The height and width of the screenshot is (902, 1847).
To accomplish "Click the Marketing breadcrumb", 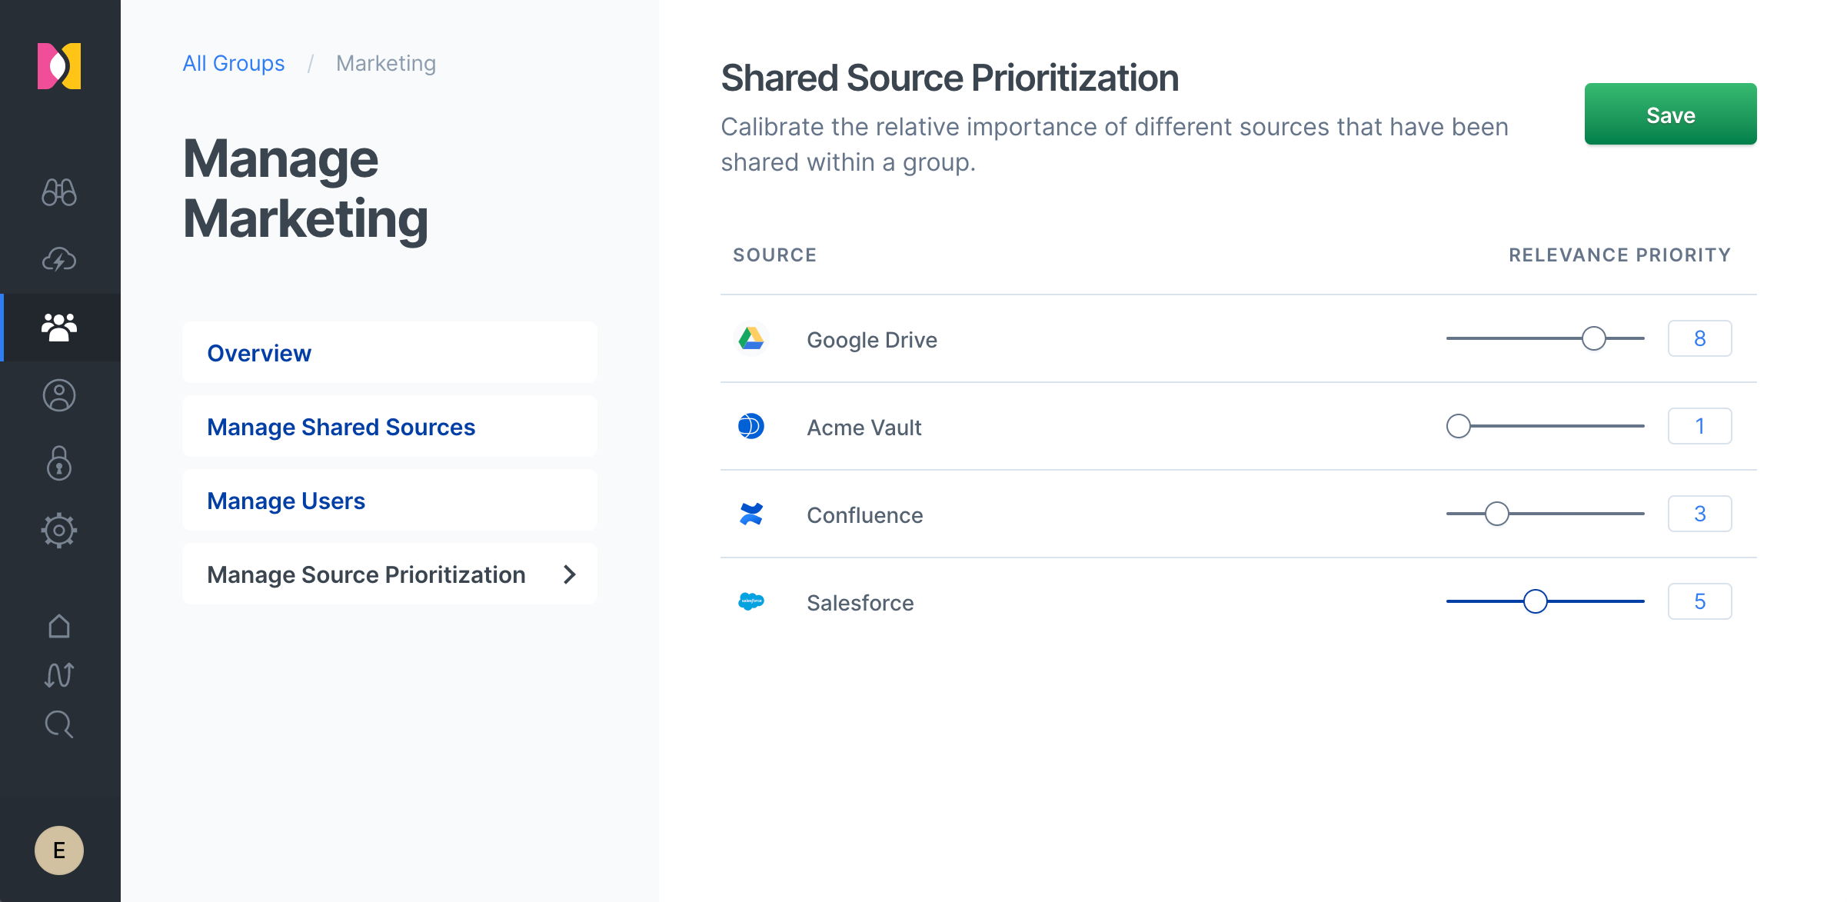I will [x=386, y=63].
